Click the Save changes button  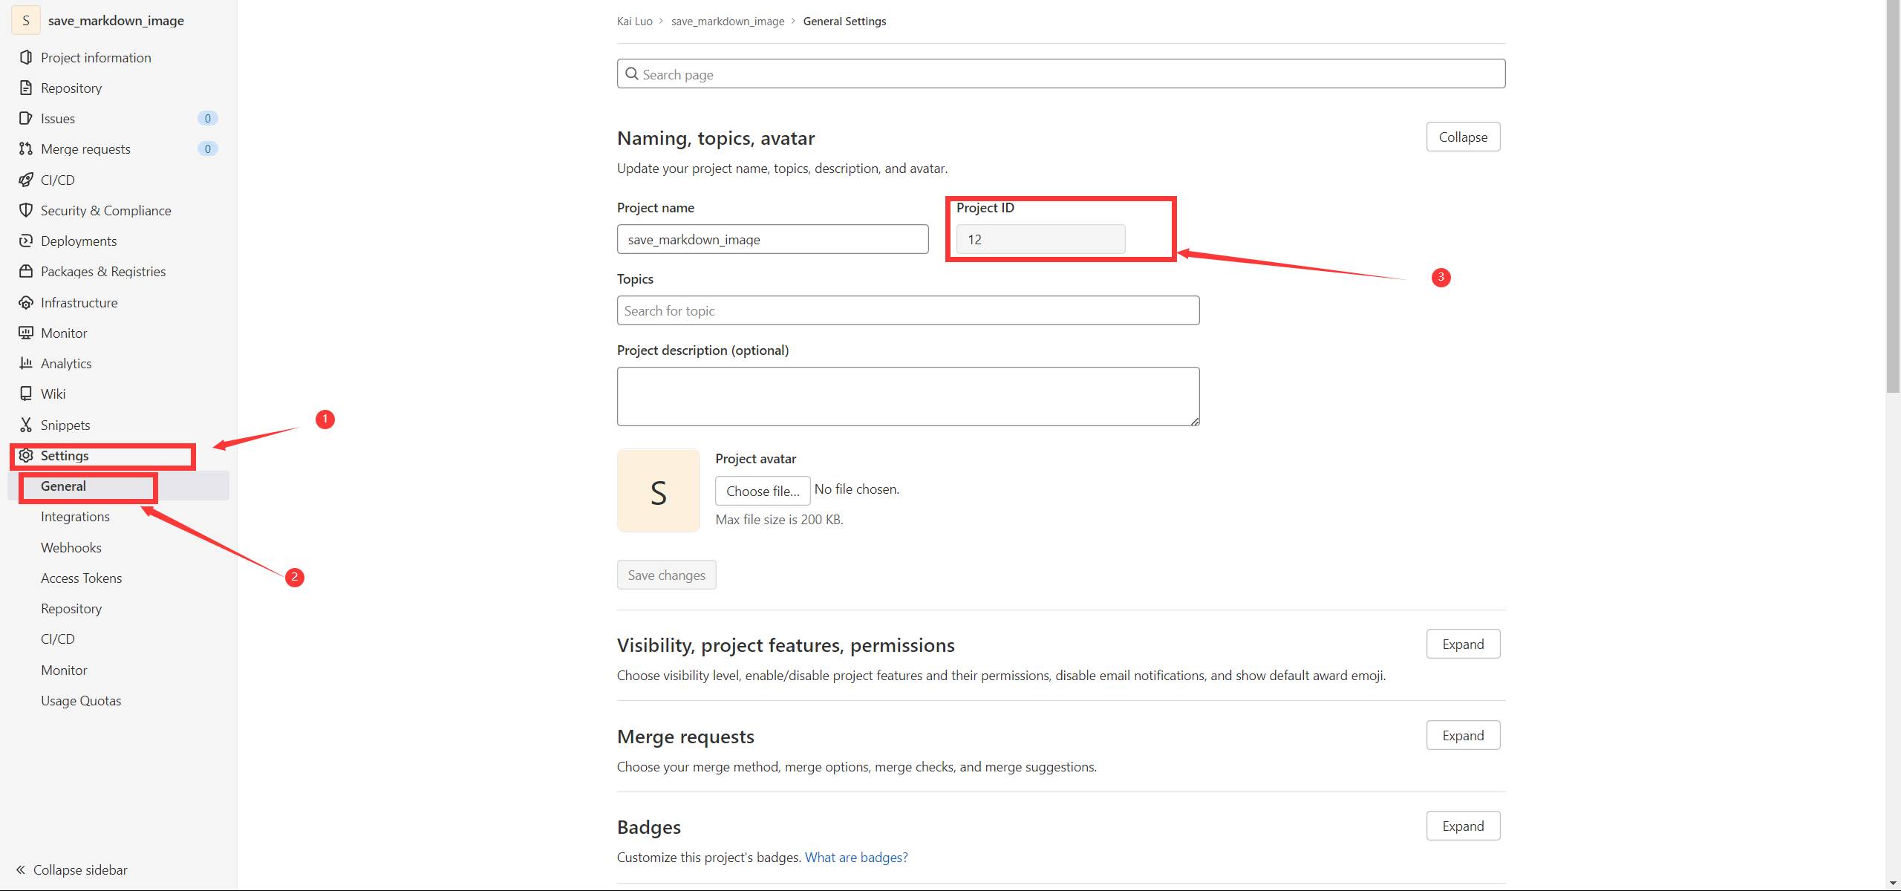[666, 575]
